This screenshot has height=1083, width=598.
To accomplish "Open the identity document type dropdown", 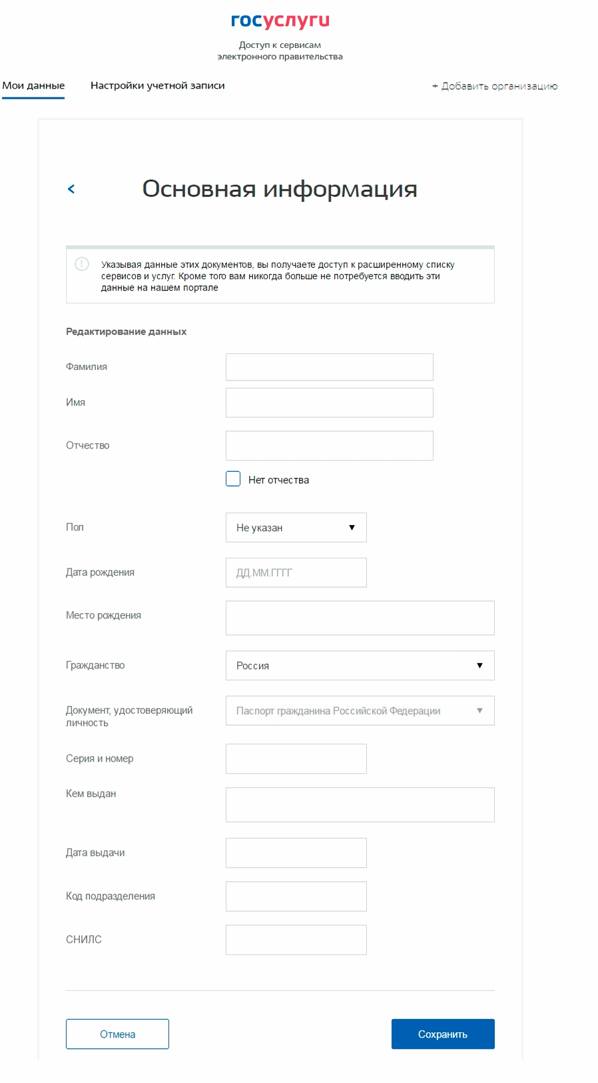I will pos(360,711).
